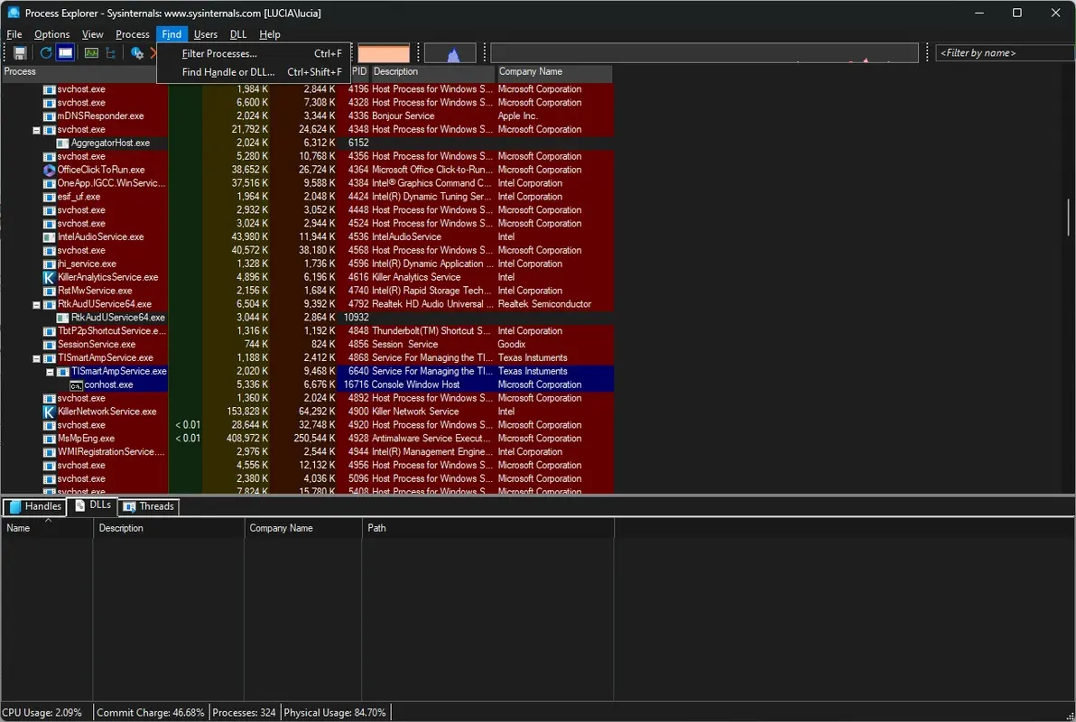Click the Threads tab icon
1076x722 pixels.
[x=129, y=506]
